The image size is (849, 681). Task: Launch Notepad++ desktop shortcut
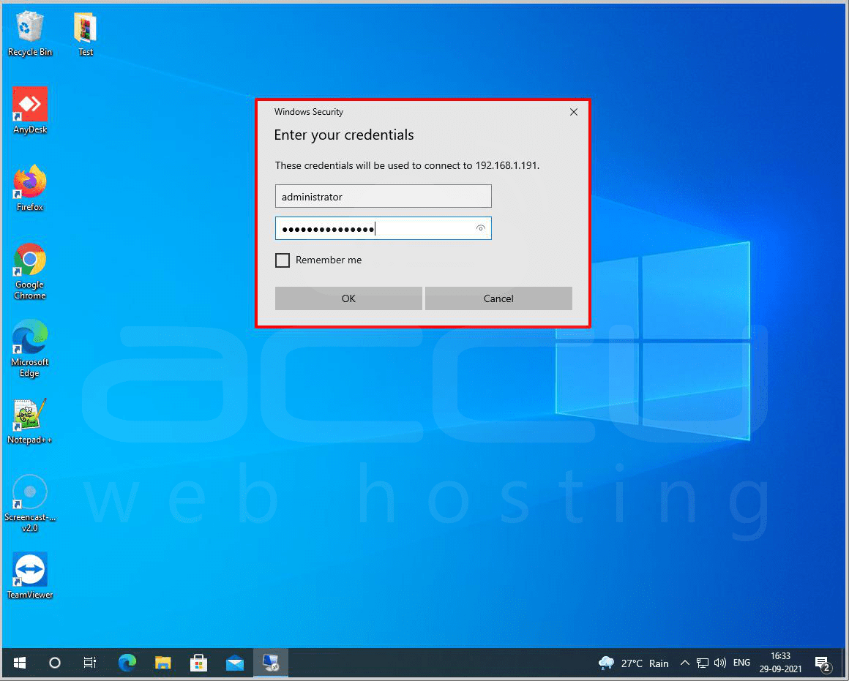point(30,421)
